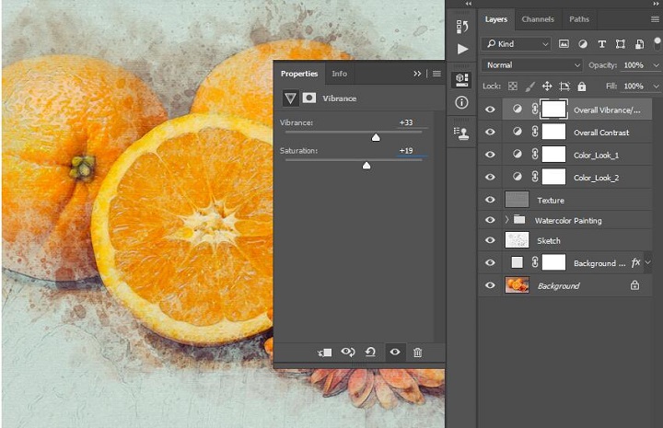
Task: Filter layers by smart objects icon
Action: click(x=639, y=44)
